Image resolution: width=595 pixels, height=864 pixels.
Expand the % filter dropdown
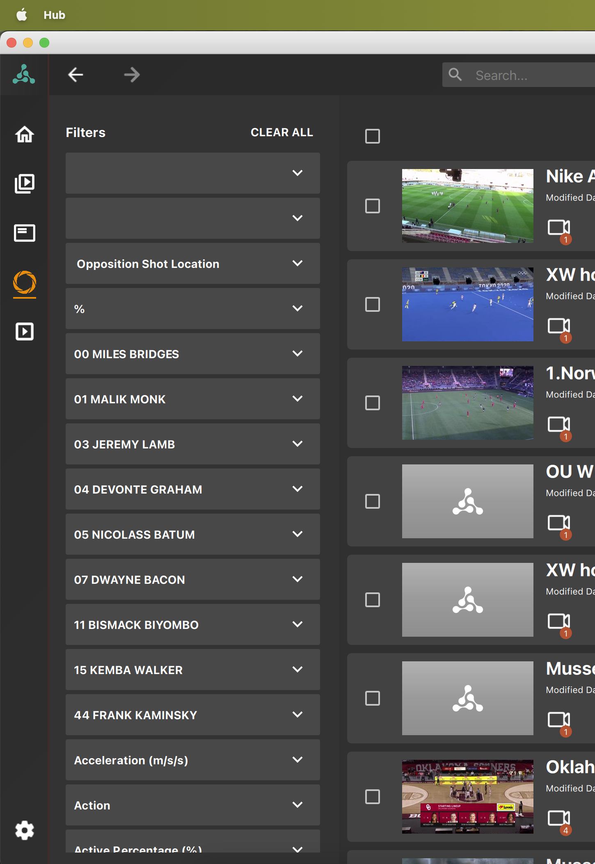click(x=193, y=309)
